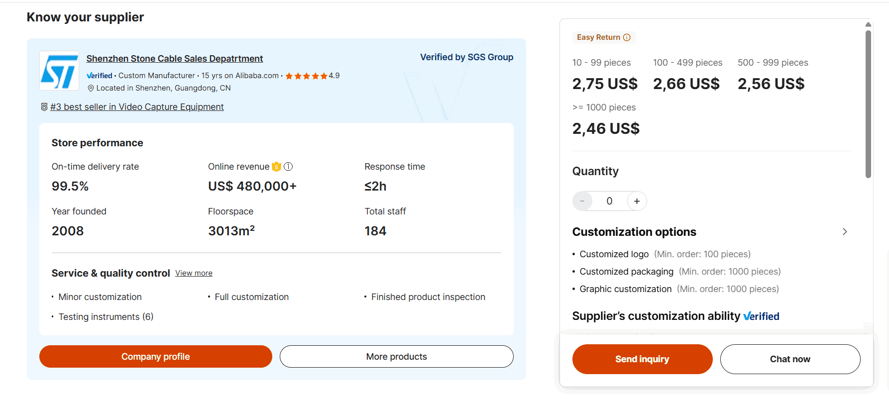
Task: Expand Customization options chevron arrow
Action: click(x=845, y=232)
